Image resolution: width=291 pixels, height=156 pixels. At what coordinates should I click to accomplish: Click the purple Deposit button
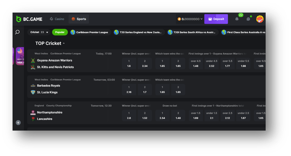click(216, 19)
